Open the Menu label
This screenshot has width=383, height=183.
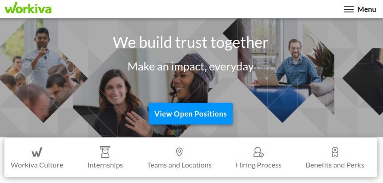pos(367,9)
